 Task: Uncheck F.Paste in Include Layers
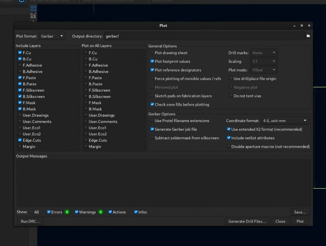pos(20,78)
